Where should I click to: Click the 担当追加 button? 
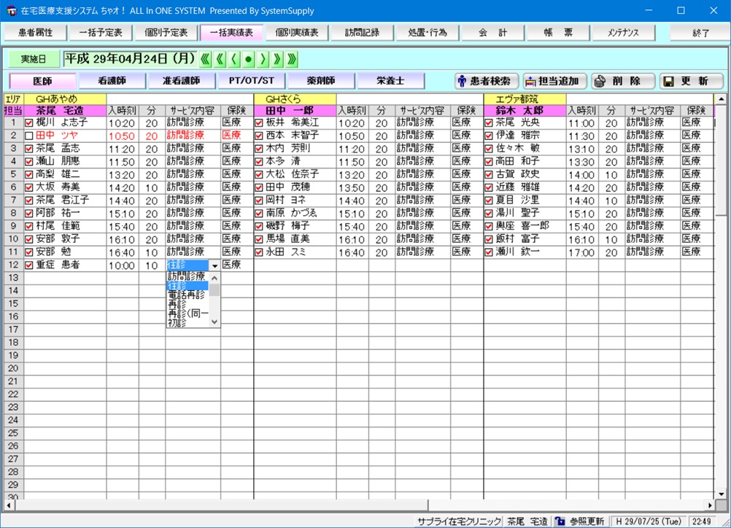pos(554,81)
